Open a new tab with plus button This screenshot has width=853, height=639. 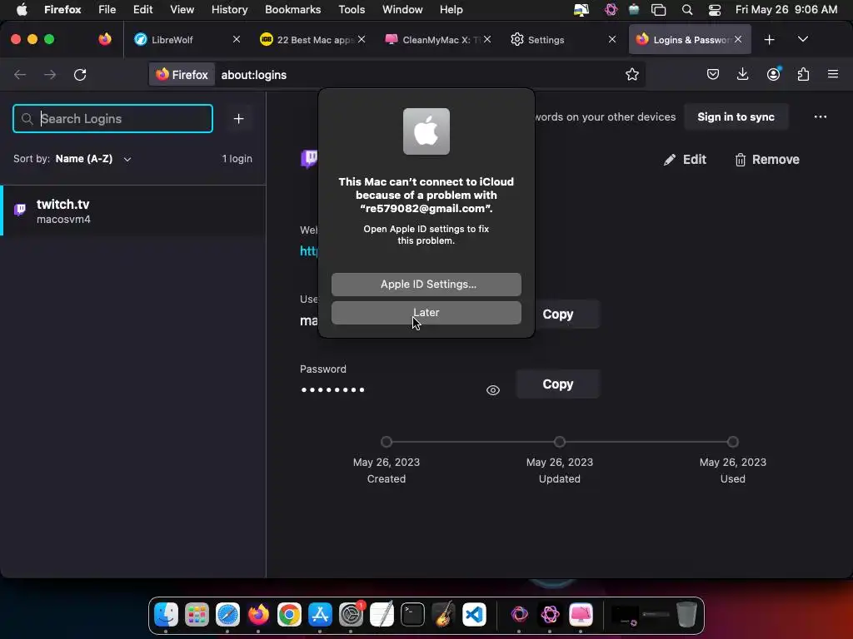click(x=769, y=40)
